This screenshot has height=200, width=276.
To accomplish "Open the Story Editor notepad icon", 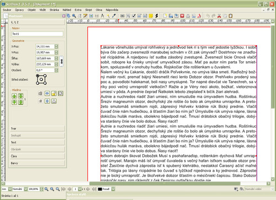I will click(85, 16).
